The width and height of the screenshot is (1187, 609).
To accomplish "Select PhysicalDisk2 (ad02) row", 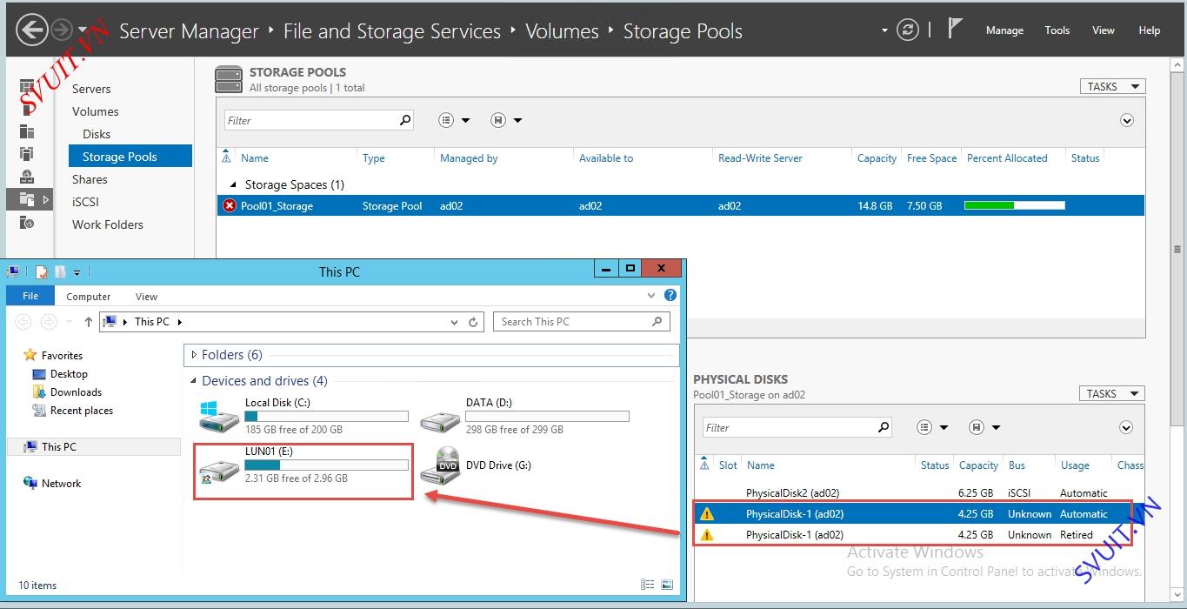I will tap(919, 493).
